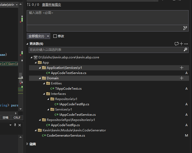This screenshot has width=192, height=153.
Task: Select the IAppCodeTestRp.cs file row
Action: pos(109,104)
